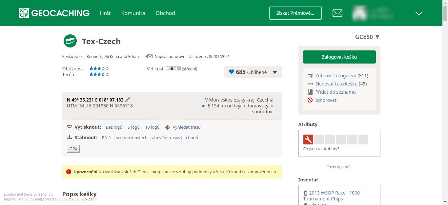This screenshot has height=205, width=448.
Task: Open Zobrazit fotogalerii link
Action: point(336,76)
